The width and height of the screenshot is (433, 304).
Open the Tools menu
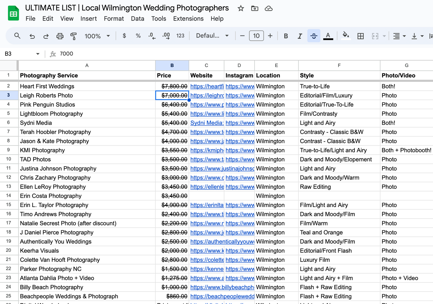[x=159, y=19]
